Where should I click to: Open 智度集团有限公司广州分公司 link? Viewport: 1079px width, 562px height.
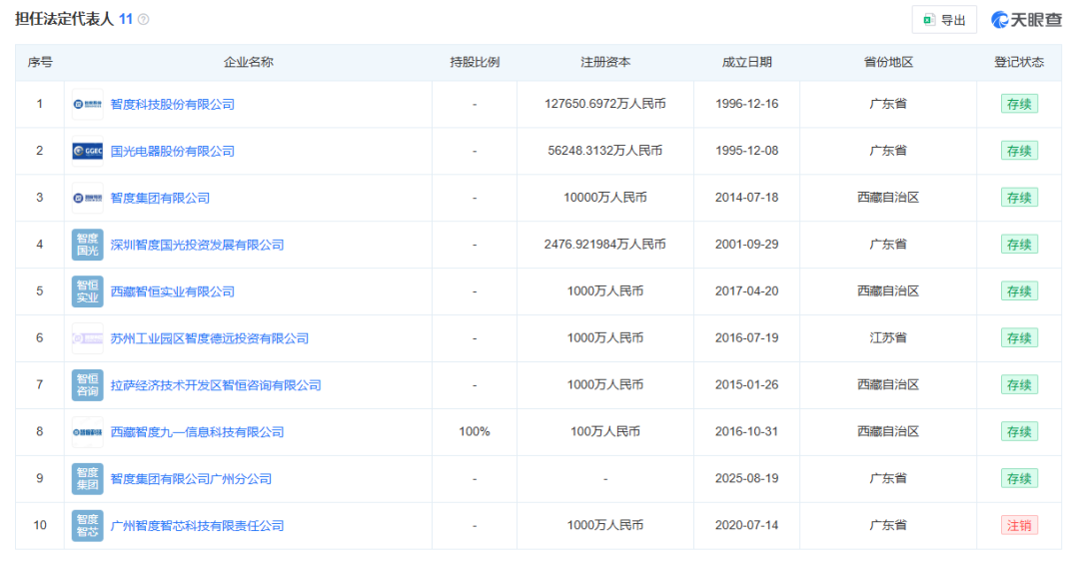191,479
